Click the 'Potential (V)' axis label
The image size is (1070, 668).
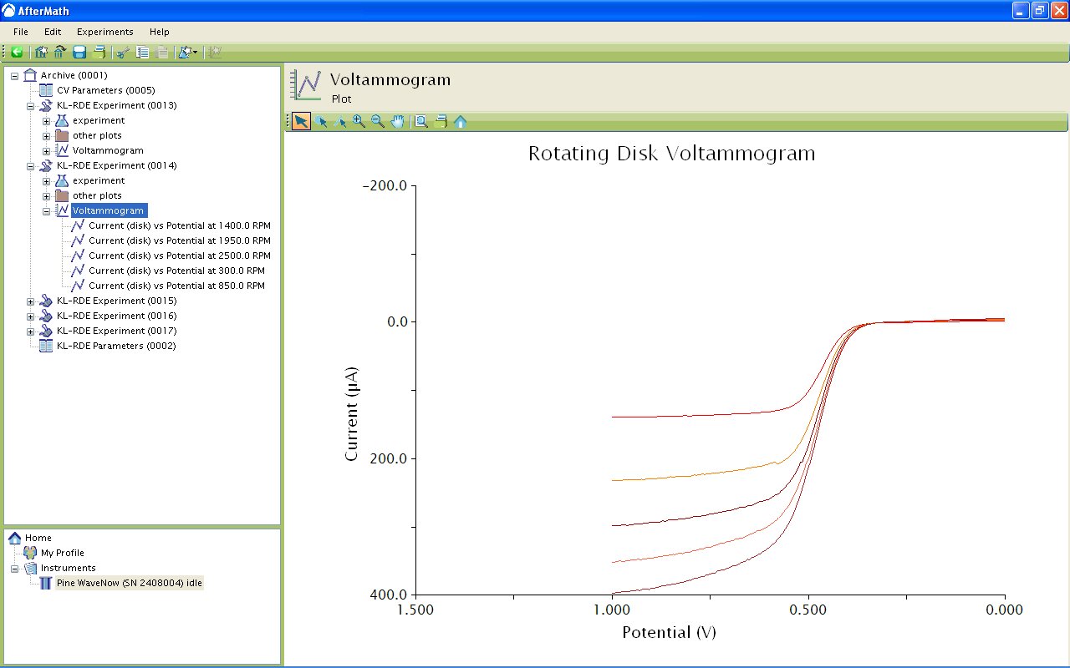click(669, 632)
